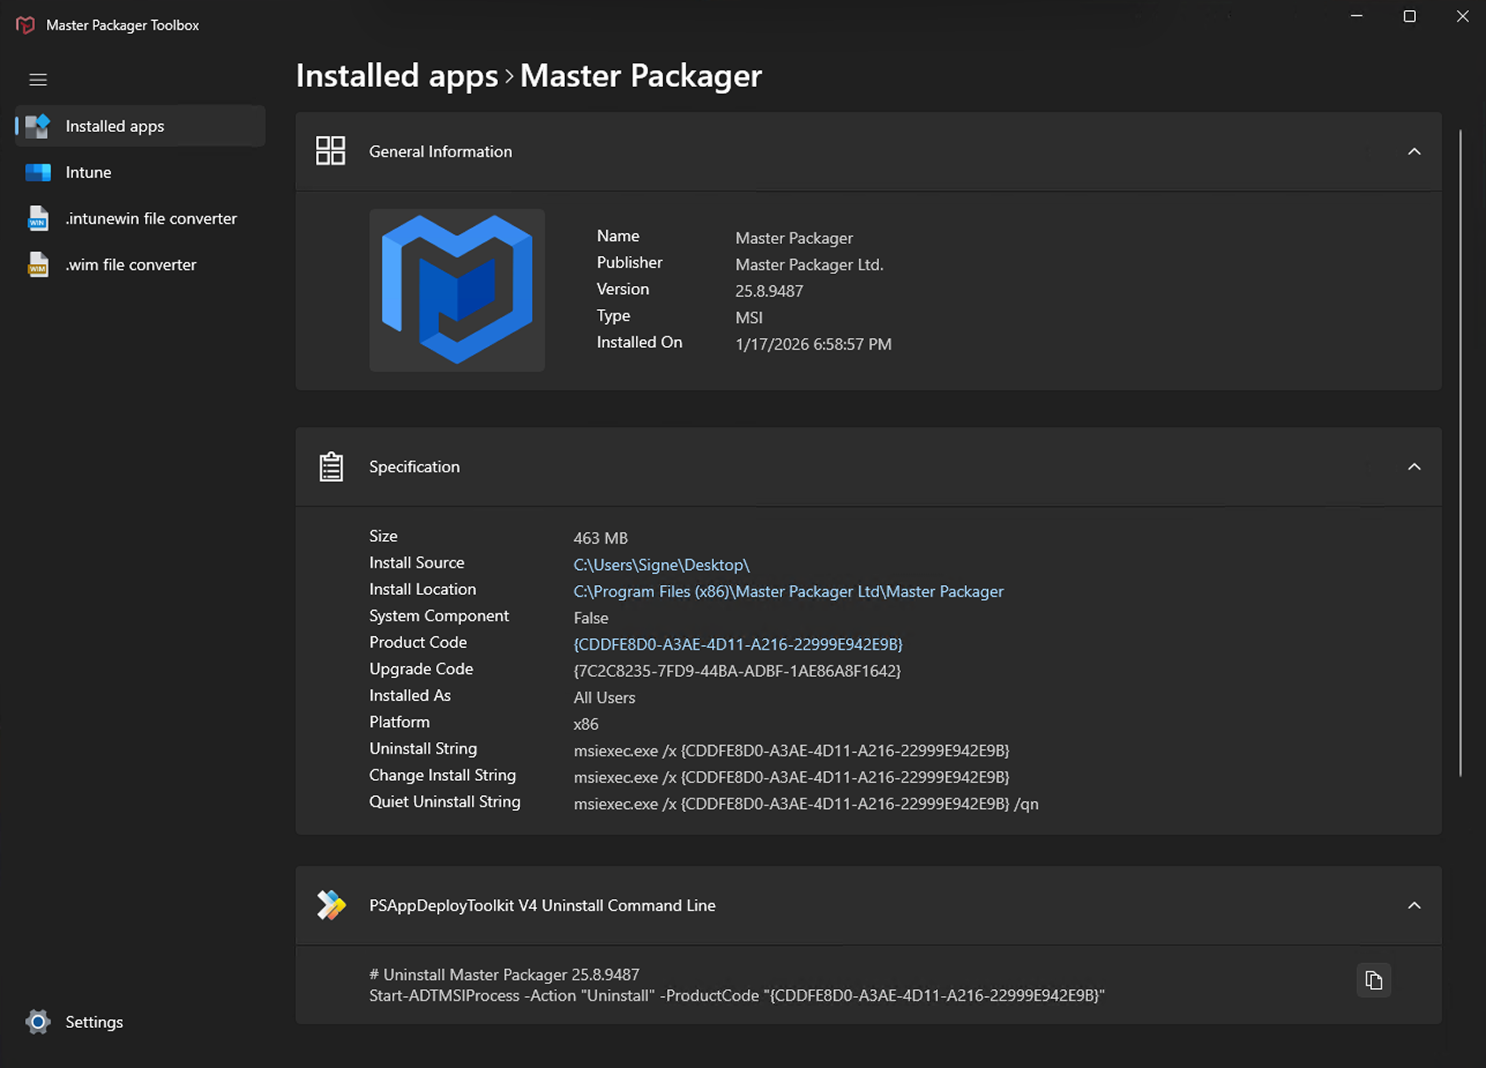The height and width of the screenshot is (1068, 1486).
Task: Go back to Installed apps breadcrumb
Action: click(x=397, y=76)
